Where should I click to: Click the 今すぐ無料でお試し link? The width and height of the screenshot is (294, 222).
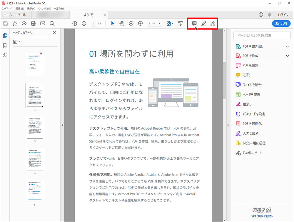point(262,216)
